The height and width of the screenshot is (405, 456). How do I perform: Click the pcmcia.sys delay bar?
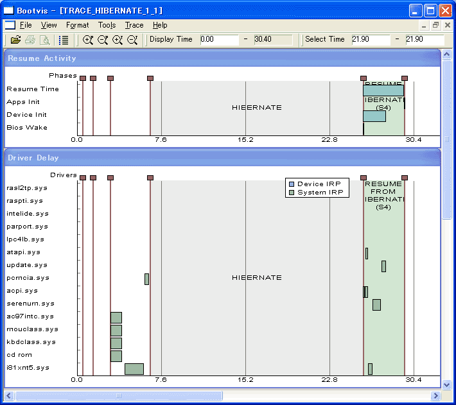(146, 279)
